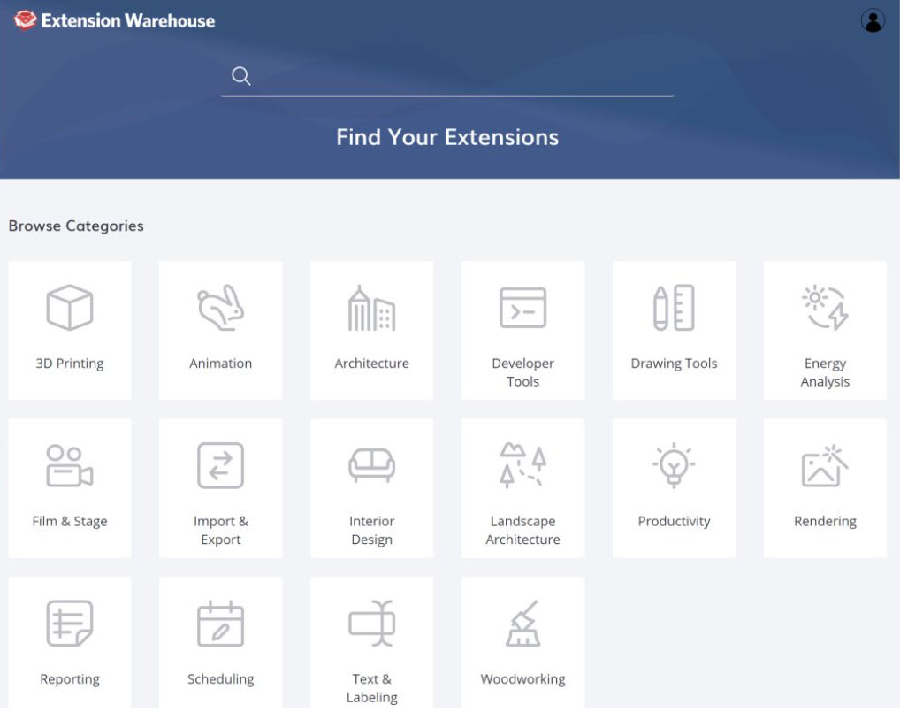Viewport: 900px width, 712px height.
Task: Open the 3D Printing cube icon
Action: 70,308
